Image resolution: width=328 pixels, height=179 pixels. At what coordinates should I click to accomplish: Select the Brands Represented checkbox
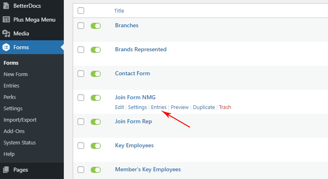pos(81,50)
